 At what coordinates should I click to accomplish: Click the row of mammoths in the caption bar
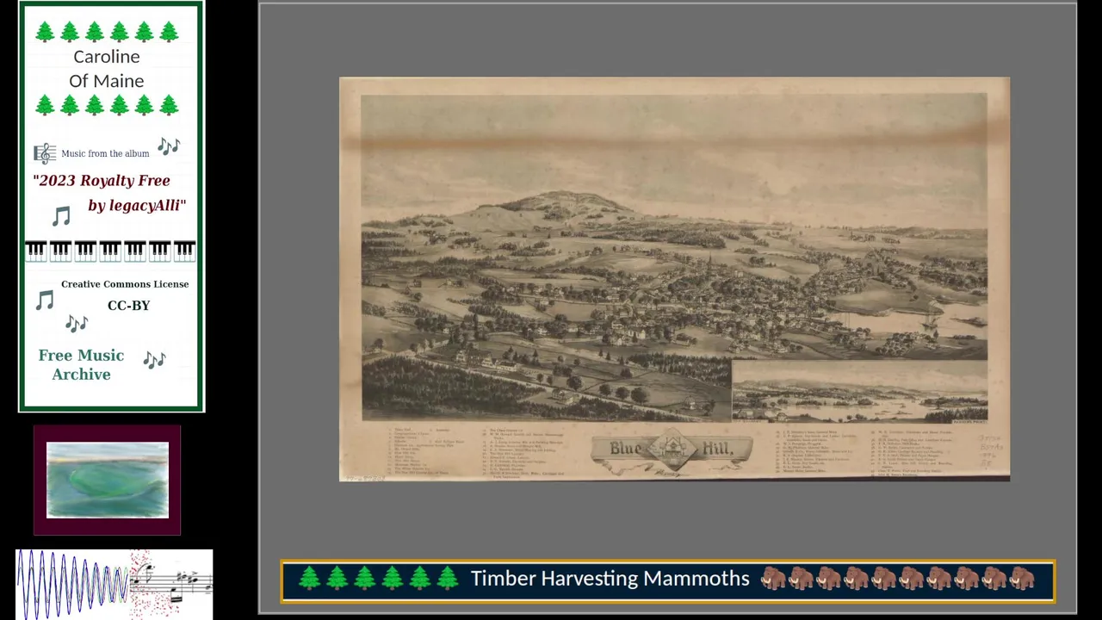point(898,579)
